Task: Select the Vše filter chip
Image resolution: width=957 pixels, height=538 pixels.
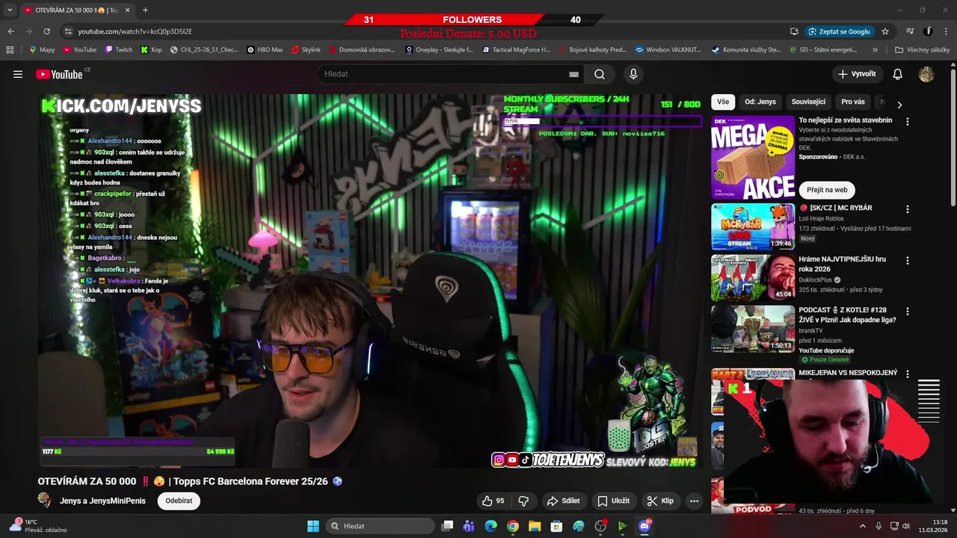Action: coord(723,102)
